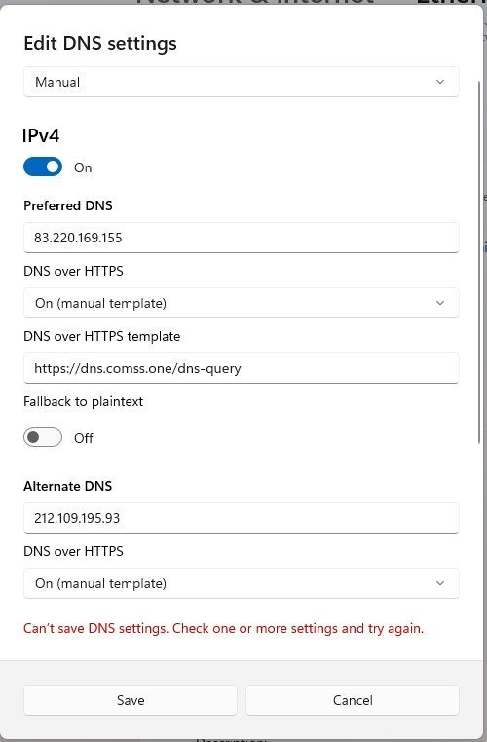The width and height of the screenshot is (487, 742).
Task: Cancel editing DNS settings
Action: click(x=353, y=700)
